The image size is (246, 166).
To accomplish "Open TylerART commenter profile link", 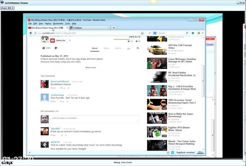I will (x=55, y=128).
